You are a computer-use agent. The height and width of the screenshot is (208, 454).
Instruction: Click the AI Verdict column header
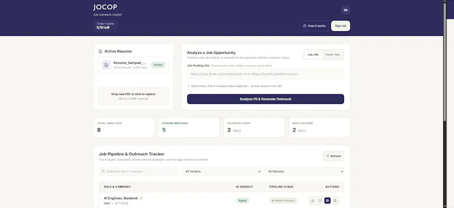[x=245, y=187]
